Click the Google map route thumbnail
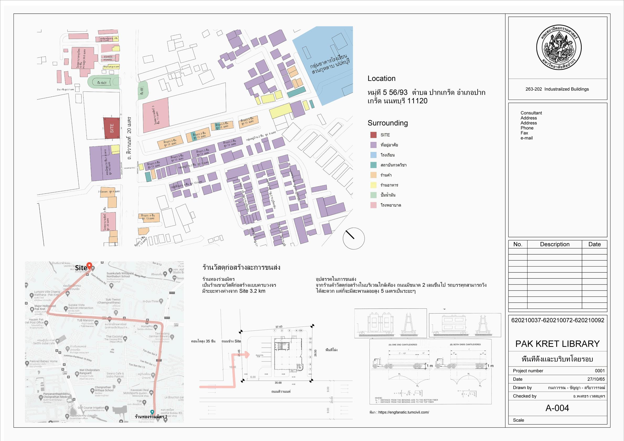 tap(104, 342)
